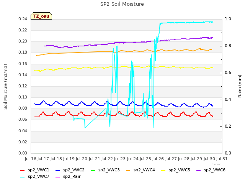Click the sp2_VWC3 legend label
This screenshot has height=184, width=245.
(109, 170)
